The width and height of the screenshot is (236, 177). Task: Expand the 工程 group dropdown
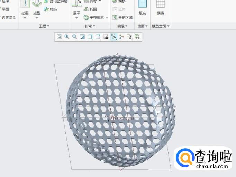44,26
